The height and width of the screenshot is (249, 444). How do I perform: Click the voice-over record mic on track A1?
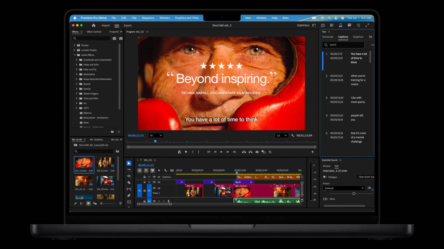168,201
